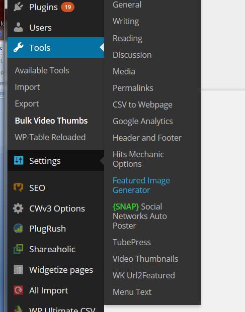
Task: Click the CWv3 Options gear icon
Action: click(18, 209)
